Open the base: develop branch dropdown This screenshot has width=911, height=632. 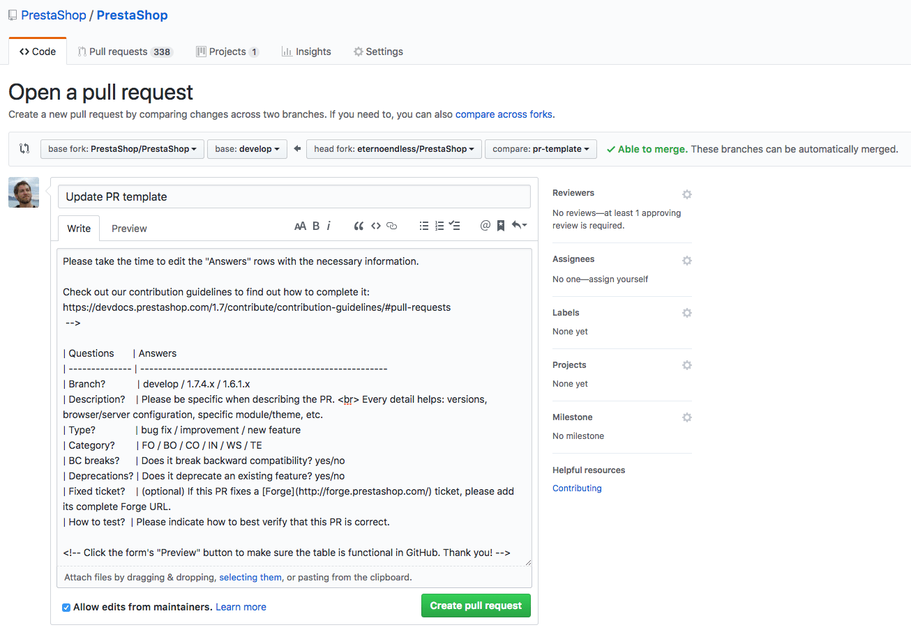247,148
